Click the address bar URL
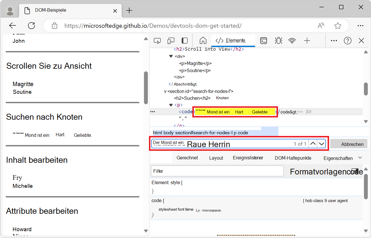 (x=153, y=26)
